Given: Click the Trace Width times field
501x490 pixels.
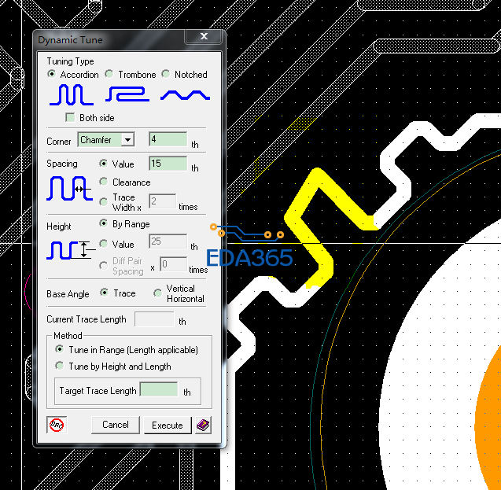Looking at the screenshot, I should pos(162,201).
